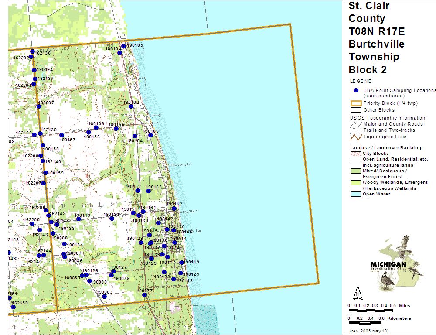Click the Priority Block legend box
This screenshot has height=335, width=436.
click(356, 103)
